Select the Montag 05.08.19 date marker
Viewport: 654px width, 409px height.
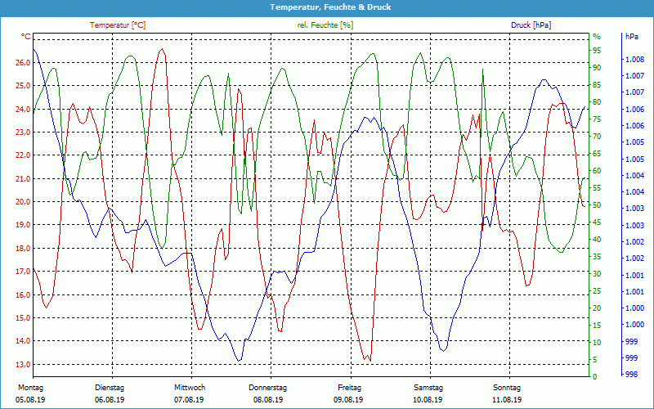[x=30, y=393]
